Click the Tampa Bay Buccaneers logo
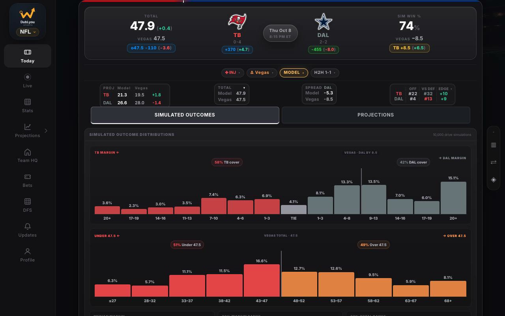Viewport: 505px width, 316px height. 237,21
